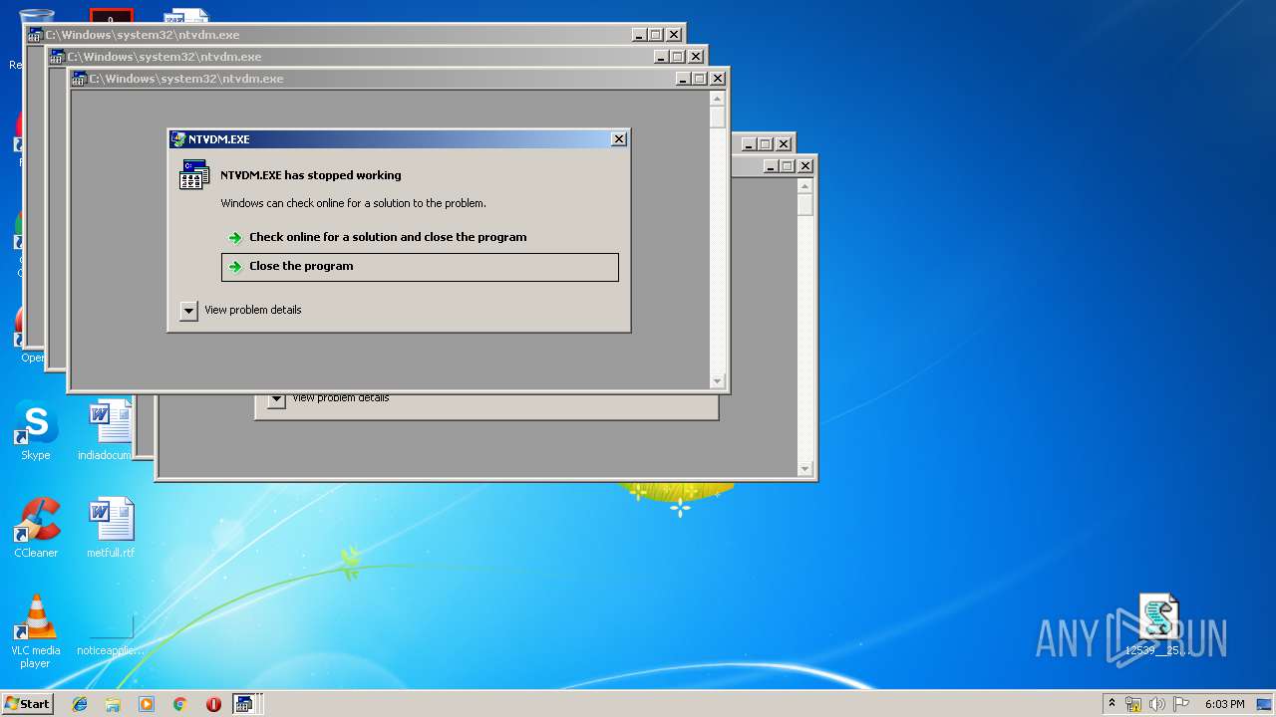The width and height of the screenshot is (1276, 717).
Task: Click the NTVDM.EXE application icon beside the error heading
Action: pos(194,174)
